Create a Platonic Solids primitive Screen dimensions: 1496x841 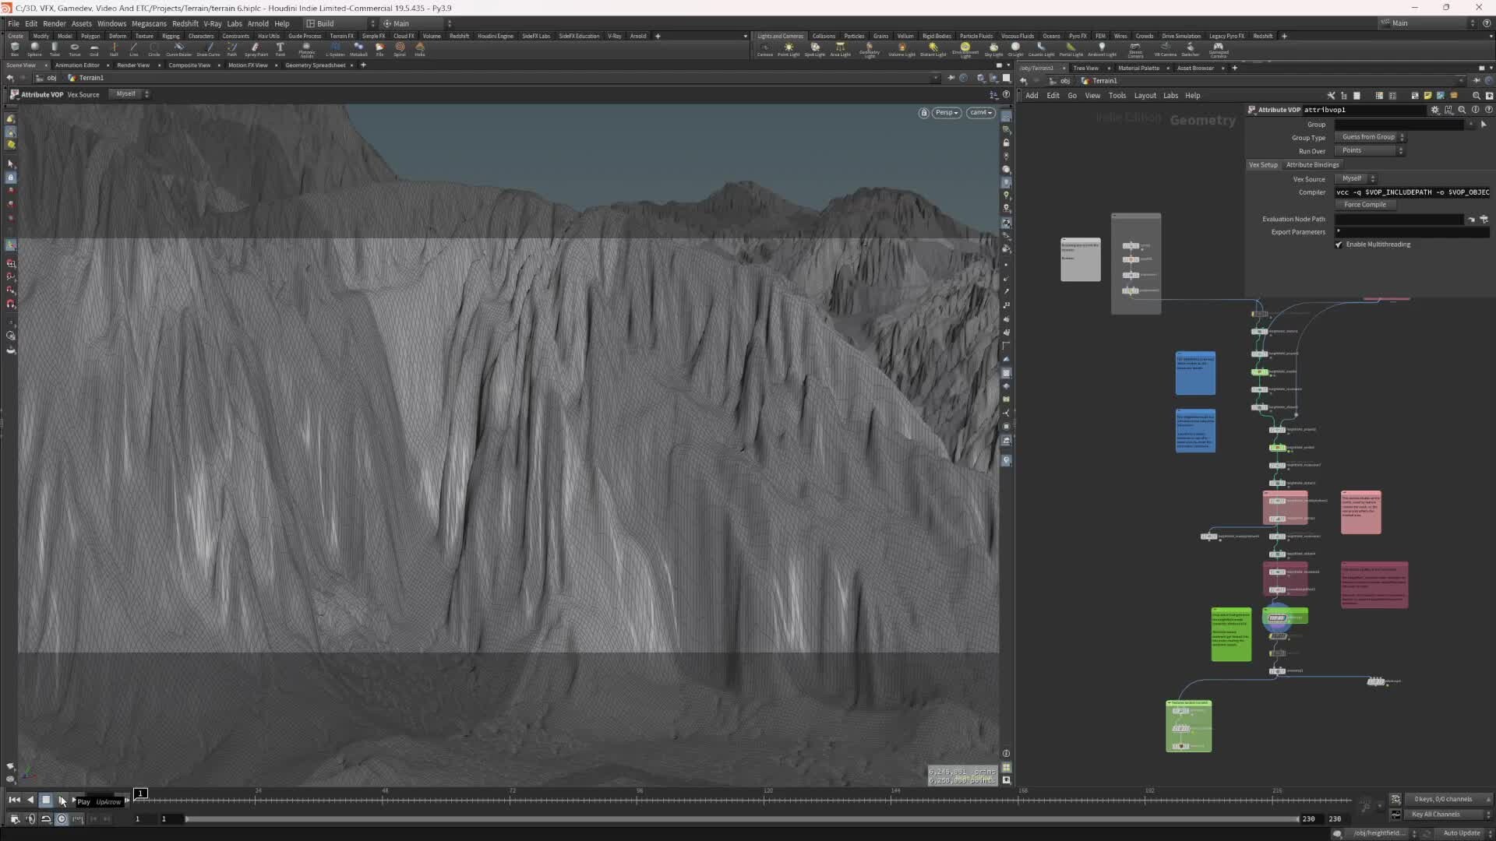[306, 48]
